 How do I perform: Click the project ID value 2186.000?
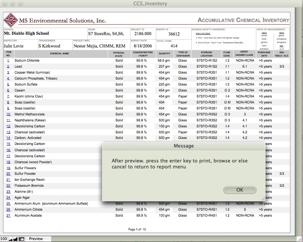(143, 34)
